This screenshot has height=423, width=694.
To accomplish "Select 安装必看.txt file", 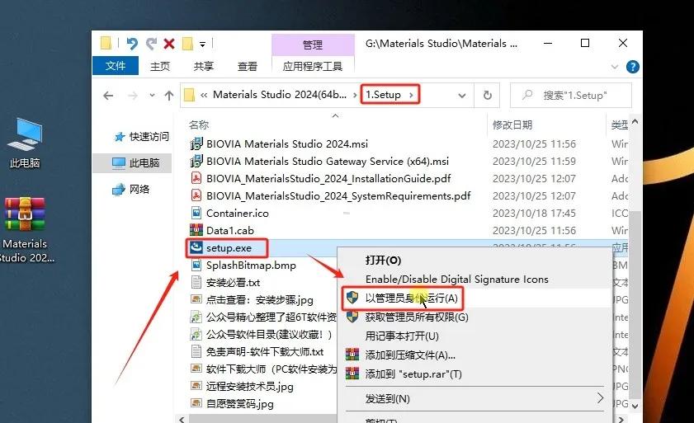I will 233,282.
